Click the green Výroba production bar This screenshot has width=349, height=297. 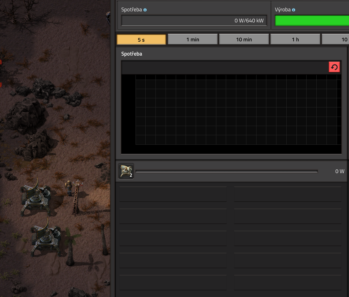pos(312,21)
